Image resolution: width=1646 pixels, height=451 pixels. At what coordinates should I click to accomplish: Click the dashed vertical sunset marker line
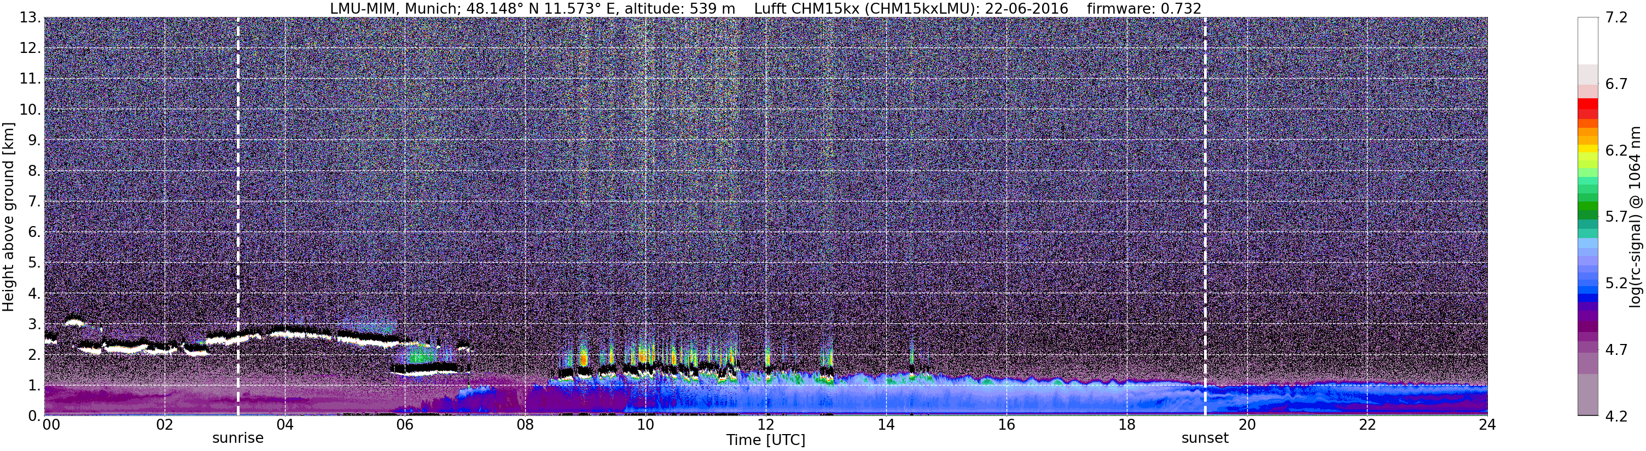click(x=1205, y=216)
